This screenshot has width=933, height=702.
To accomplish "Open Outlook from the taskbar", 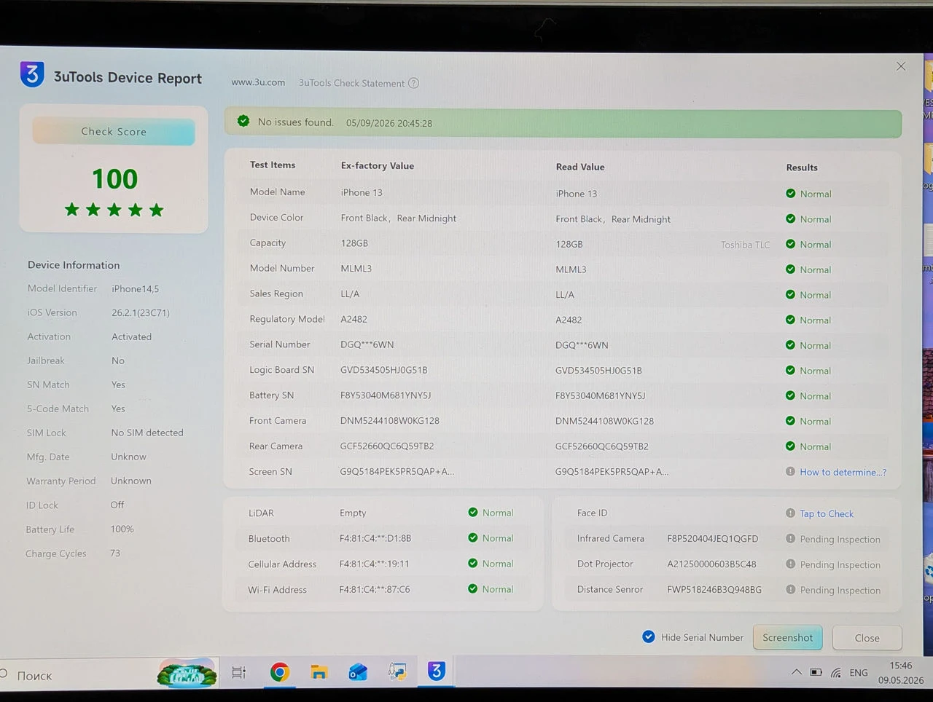I will (x=358, y=672).
